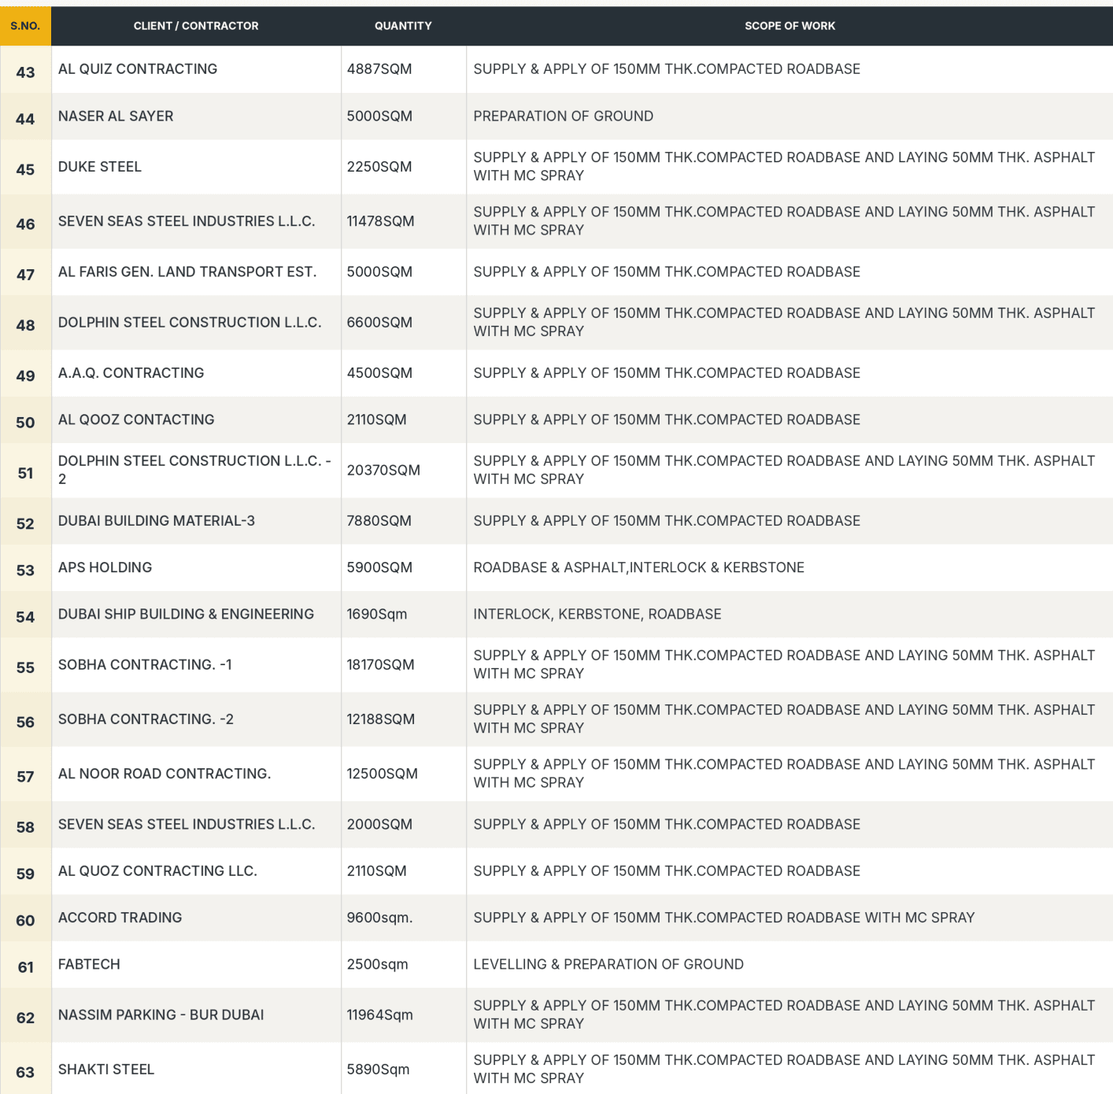
Task: Select AL FARIS GEN. LAND TRANSPORT EST.
Action: coord(187,272)
